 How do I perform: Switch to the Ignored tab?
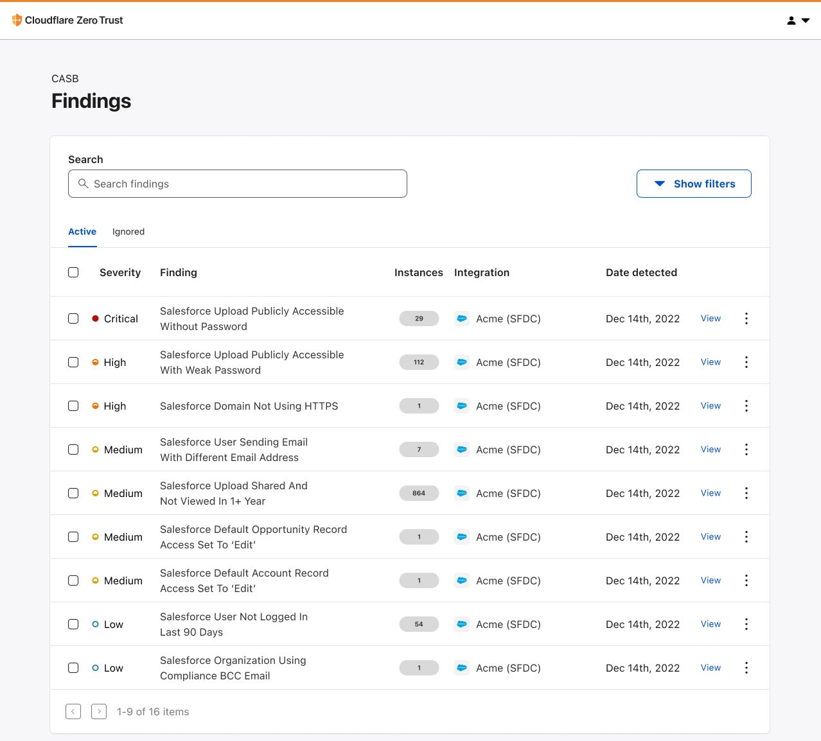(128, 232)
